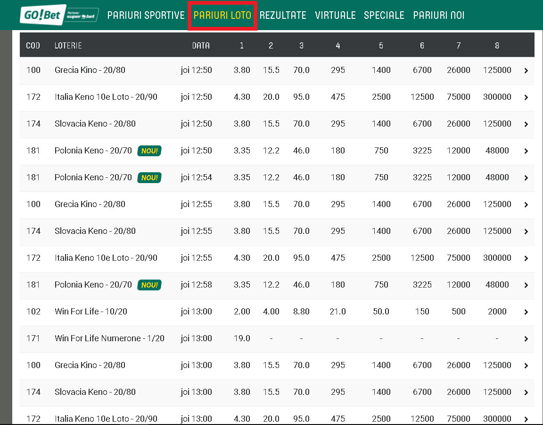Click Slovacia Keno - 20/80 name at 12:50

(x=95, y=124)
